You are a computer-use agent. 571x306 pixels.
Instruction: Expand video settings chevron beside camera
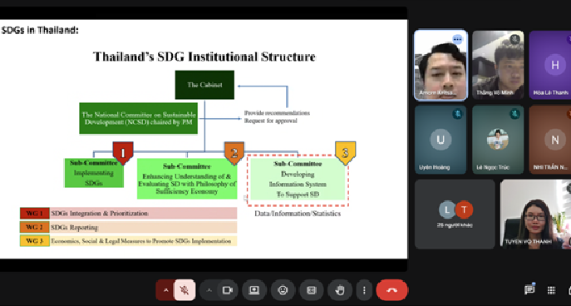[209, 290]
